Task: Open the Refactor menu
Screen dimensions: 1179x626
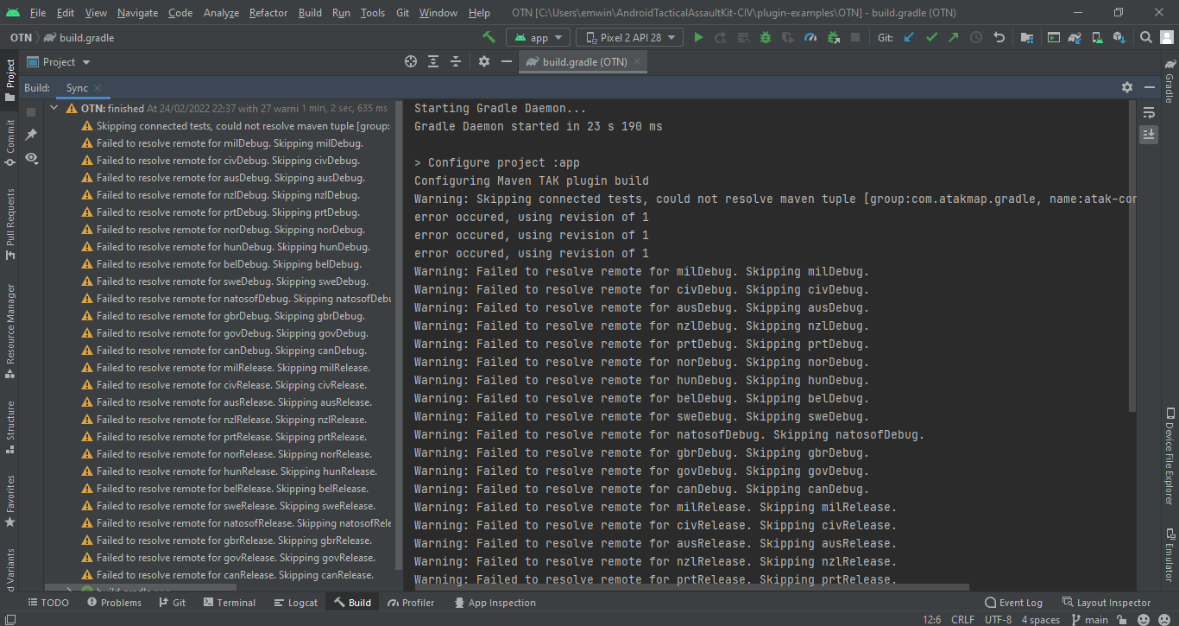Action: 268,13
